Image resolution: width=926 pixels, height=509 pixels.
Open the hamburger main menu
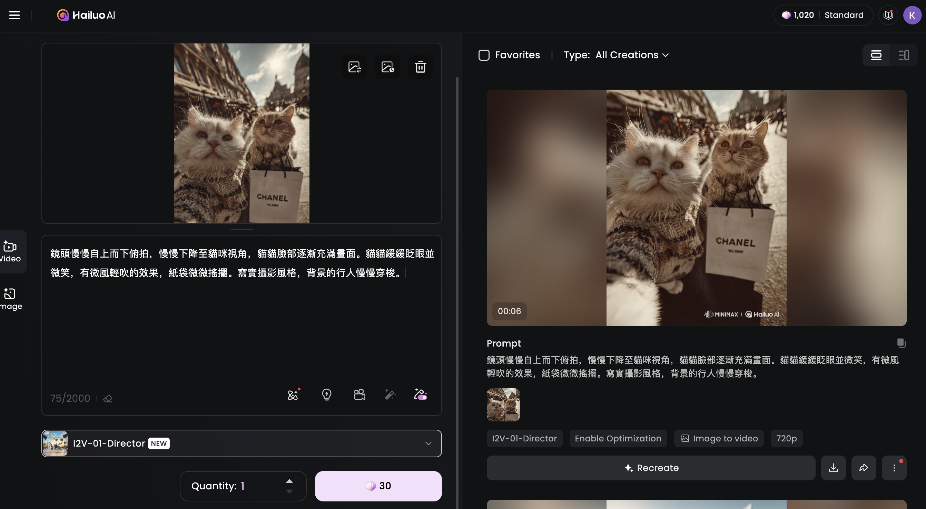[14, 15]
